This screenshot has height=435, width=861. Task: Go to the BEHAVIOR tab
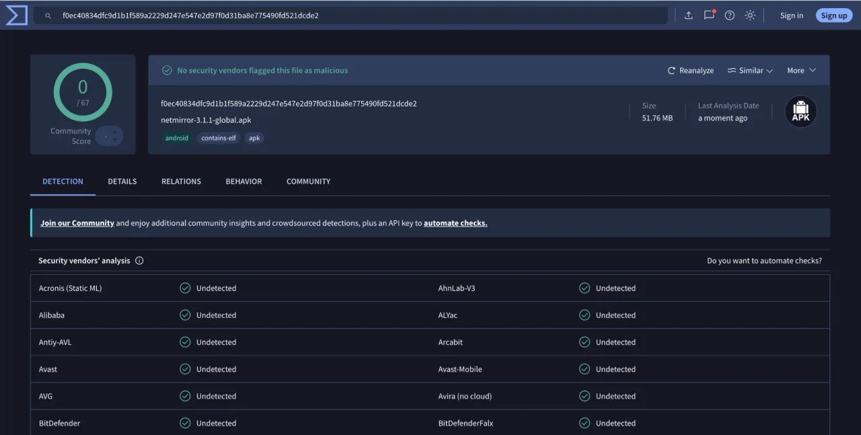tap(244, 181)
